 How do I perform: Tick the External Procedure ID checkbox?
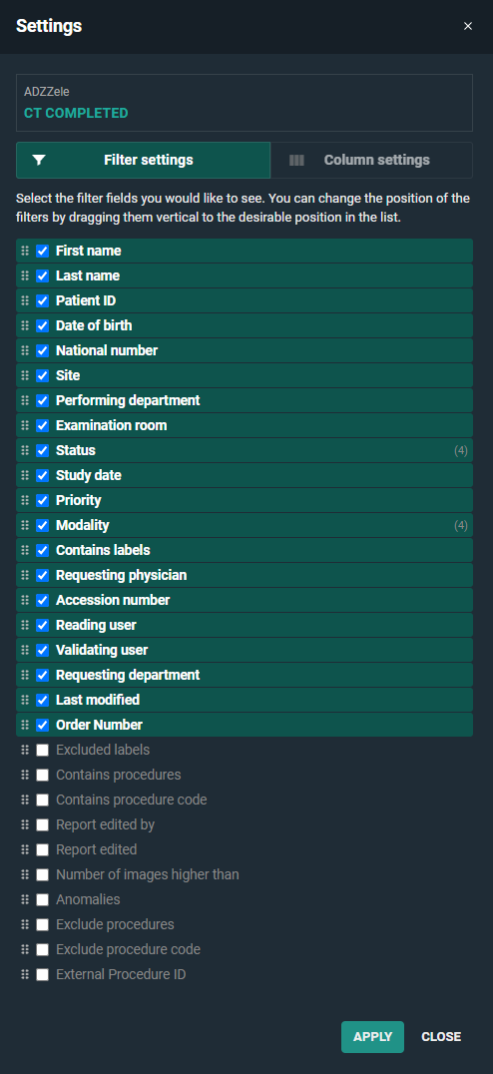pyautogui.click(x=43, y=974)
